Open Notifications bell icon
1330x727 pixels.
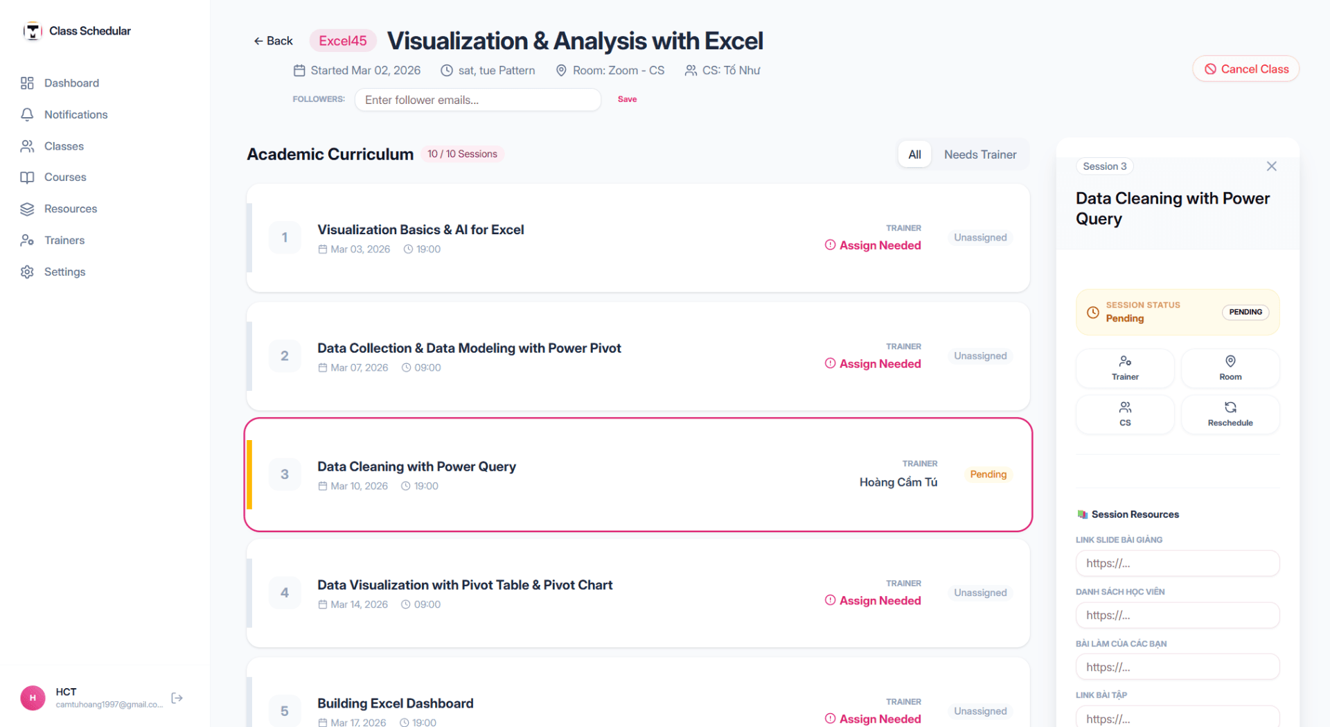coord(27,114)
